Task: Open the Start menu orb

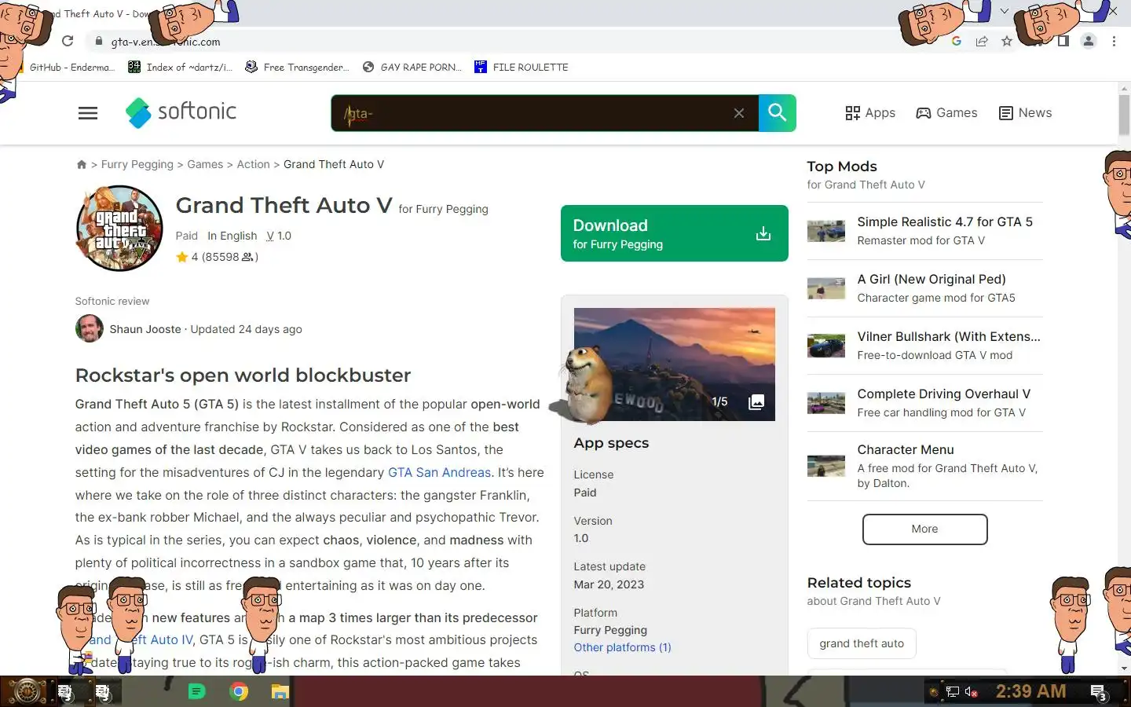Action: click(x=27, y=692)
